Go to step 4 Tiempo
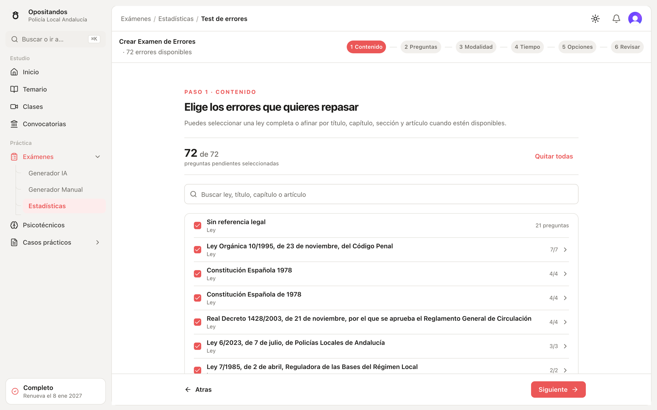657x410 pixels. 527,47
